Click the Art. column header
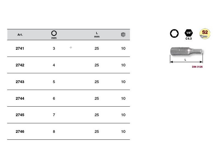 click(20, 35)
